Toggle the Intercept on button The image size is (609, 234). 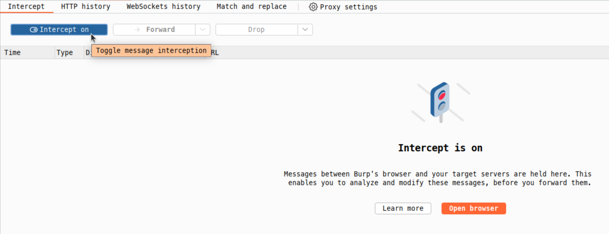(x=59, y=30)
